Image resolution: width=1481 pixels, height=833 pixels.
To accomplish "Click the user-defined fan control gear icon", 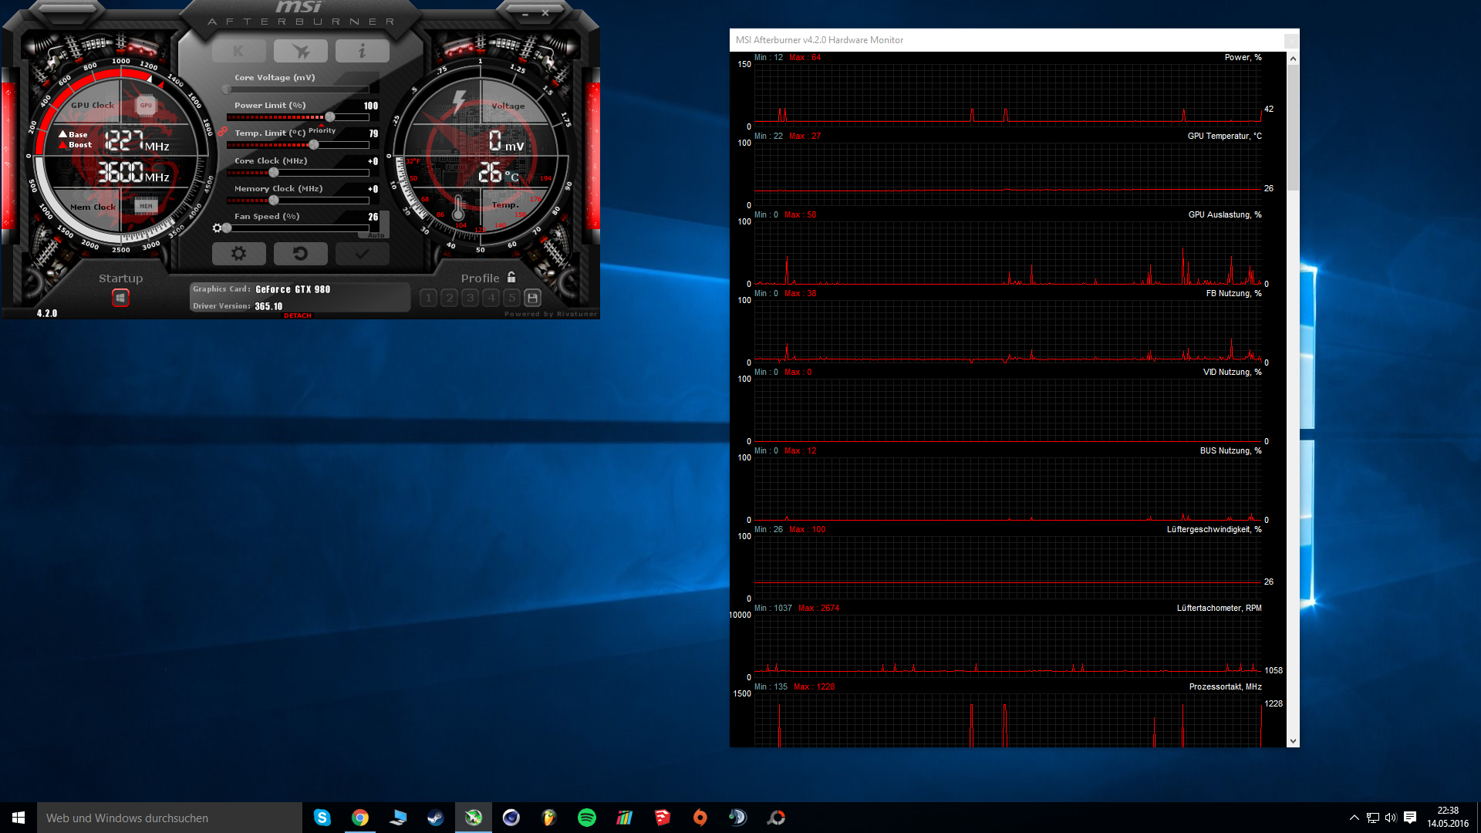I will pos(218,228).
